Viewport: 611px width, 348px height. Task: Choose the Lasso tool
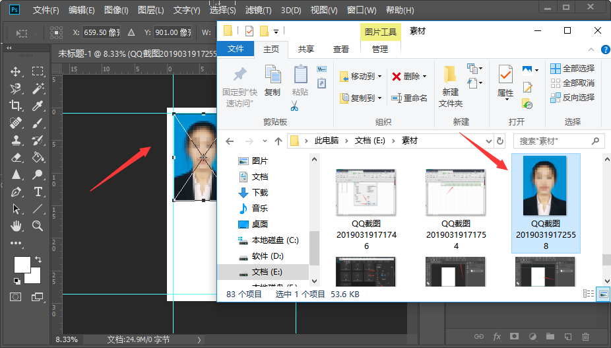click(16, 88)
